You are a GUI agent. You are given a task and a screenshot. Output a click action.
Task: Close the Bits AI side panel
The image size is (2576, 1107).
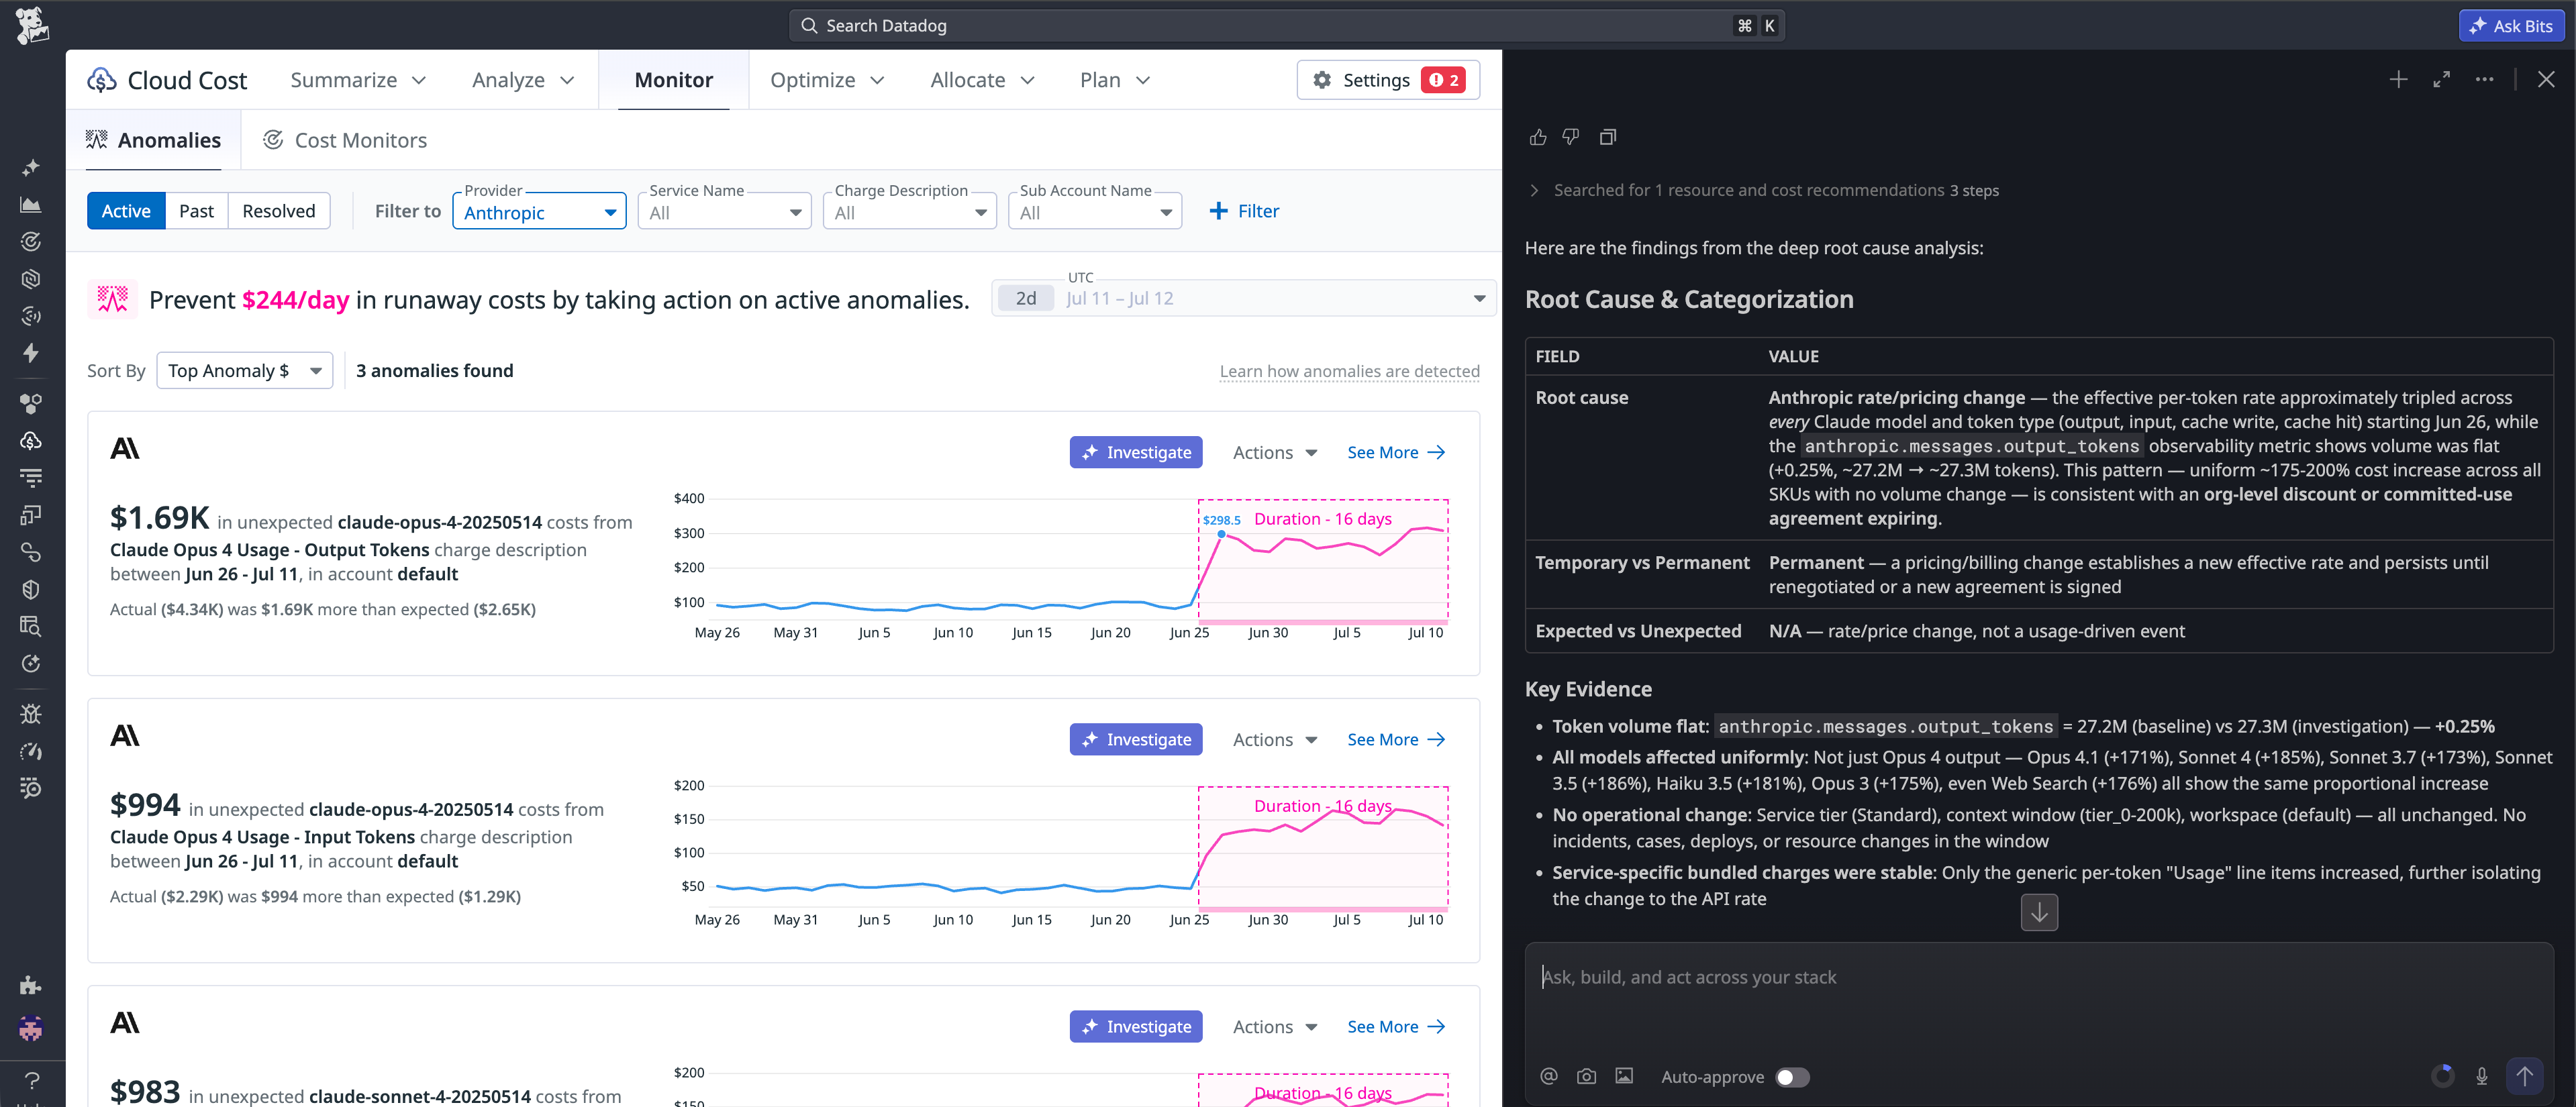2546,80
